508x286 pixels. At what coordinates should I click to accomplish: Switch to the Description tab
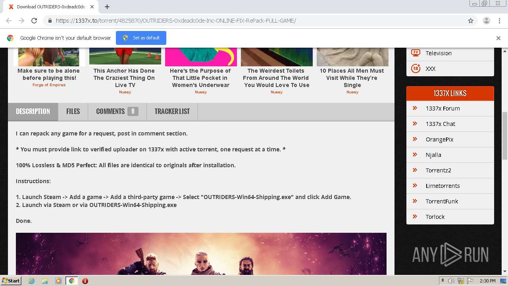click(33, 112)
